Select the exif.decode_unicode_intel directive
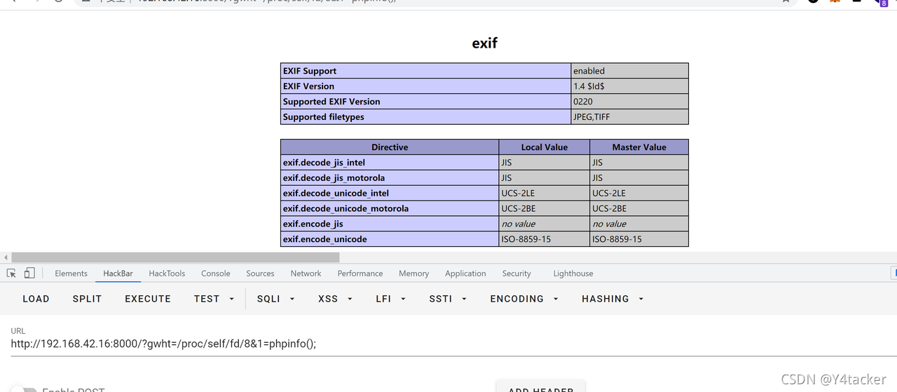897x392 pixels. click(336, 194)
